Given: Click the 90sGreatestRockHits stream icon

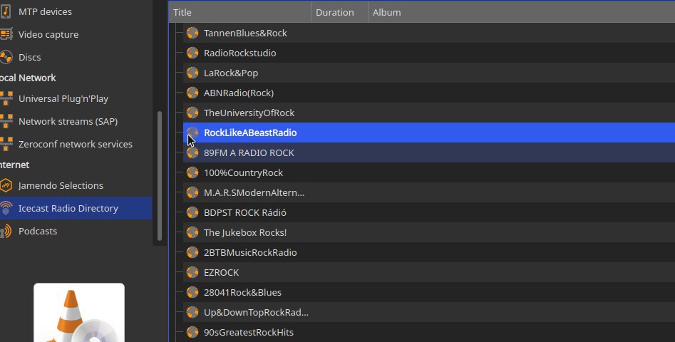Looking at the screenshot, I should point(192,332).
